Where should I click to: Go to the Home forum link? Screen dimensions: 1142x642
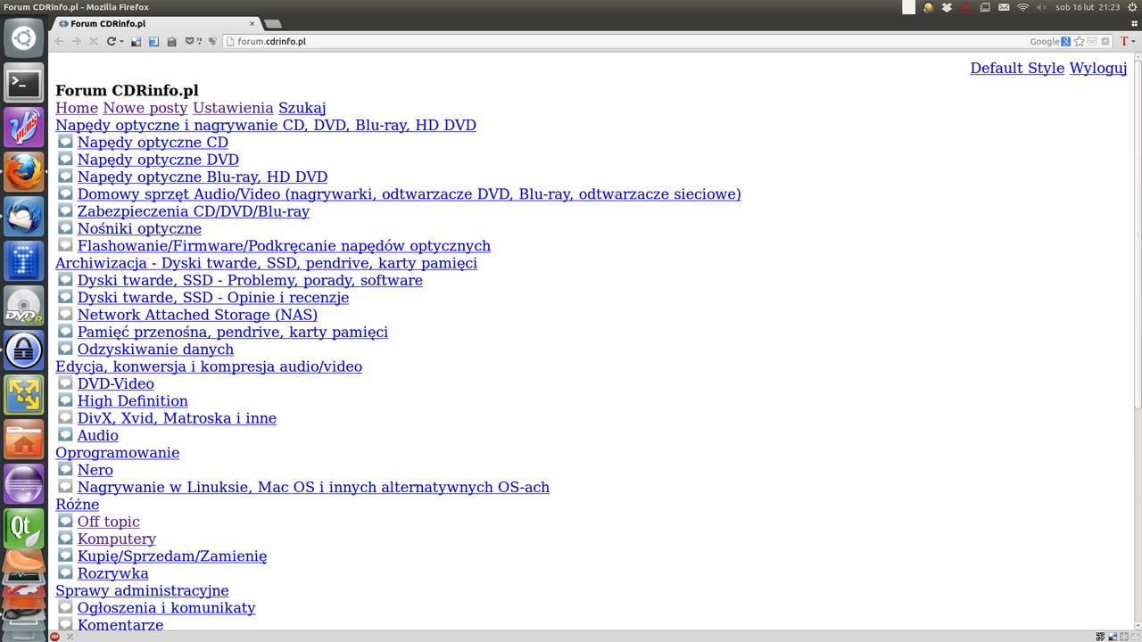click(77, 108)
